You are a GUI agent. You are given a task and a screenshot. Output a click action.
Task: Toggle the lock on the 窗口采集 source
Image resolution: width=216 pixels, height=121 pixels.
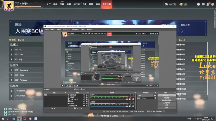tap(87, 95)
